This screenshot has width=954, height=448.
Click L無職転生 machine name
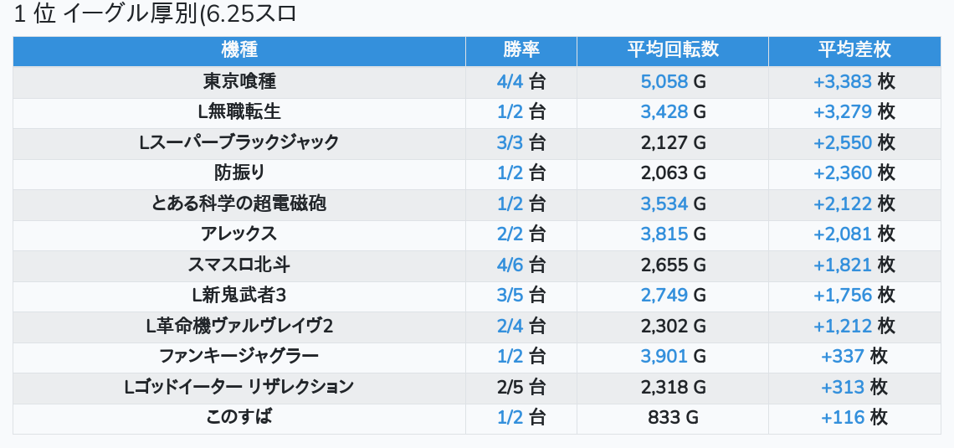(x=239, y=112)
